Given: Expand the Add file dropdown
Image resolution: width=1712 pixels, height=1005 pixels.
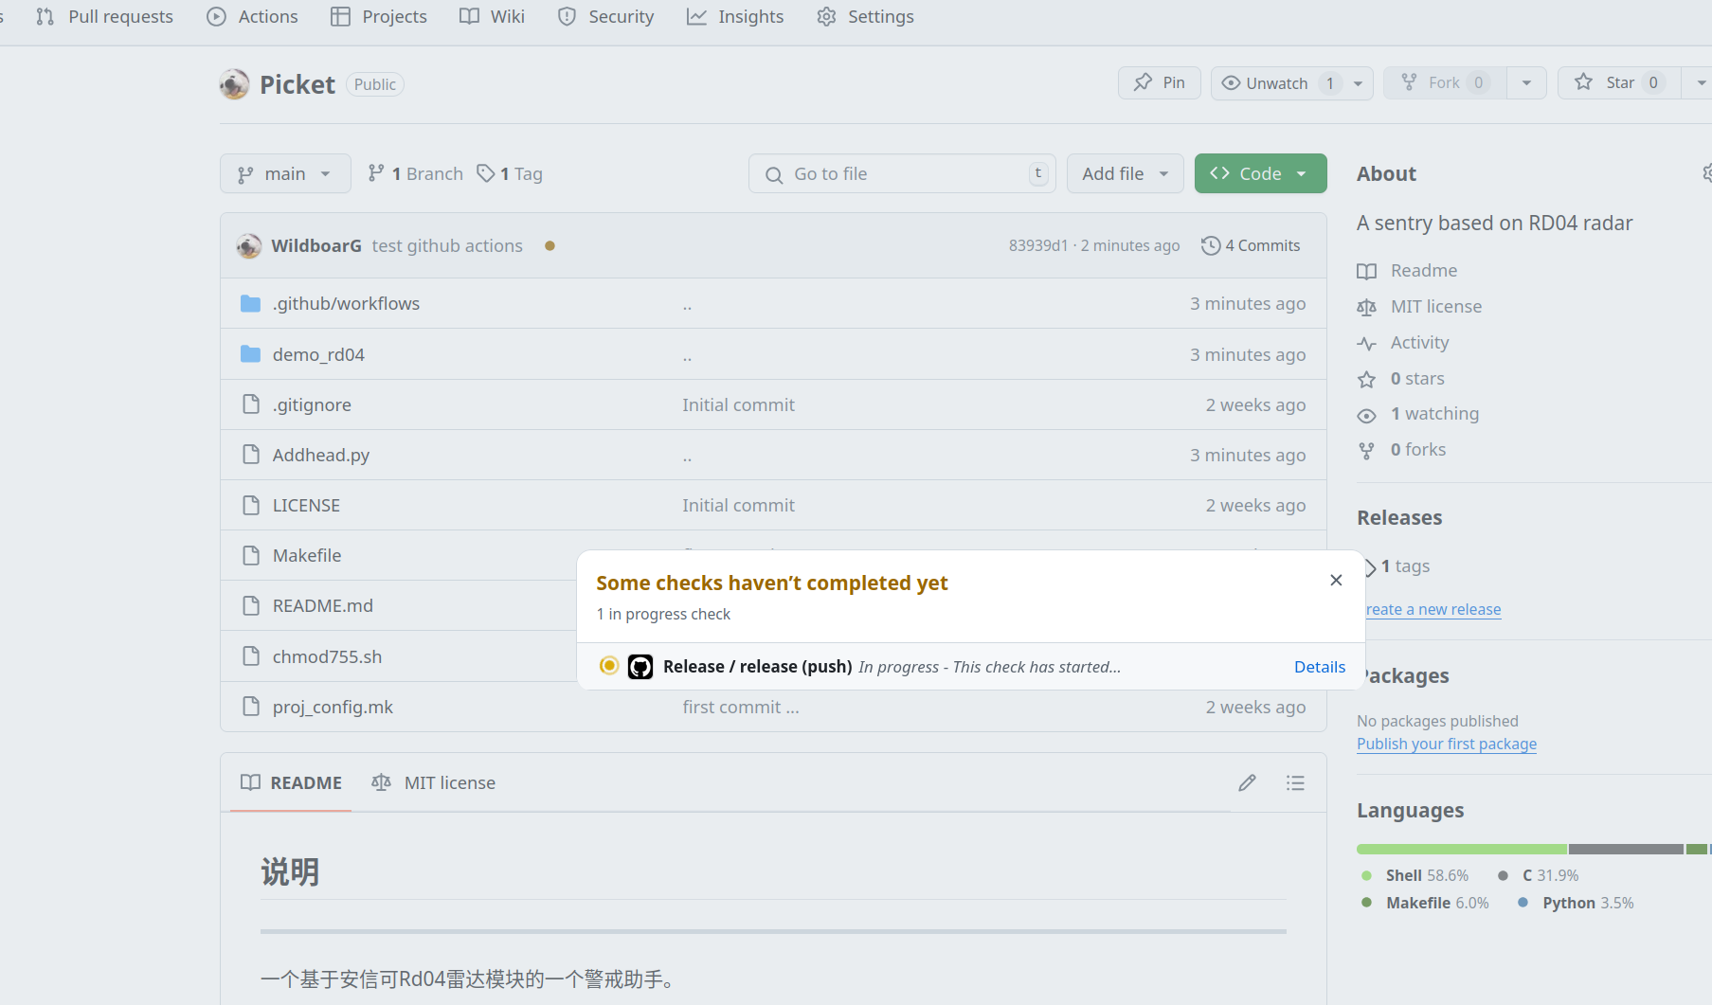Looking at the screenshot, I should [1126, 173].
